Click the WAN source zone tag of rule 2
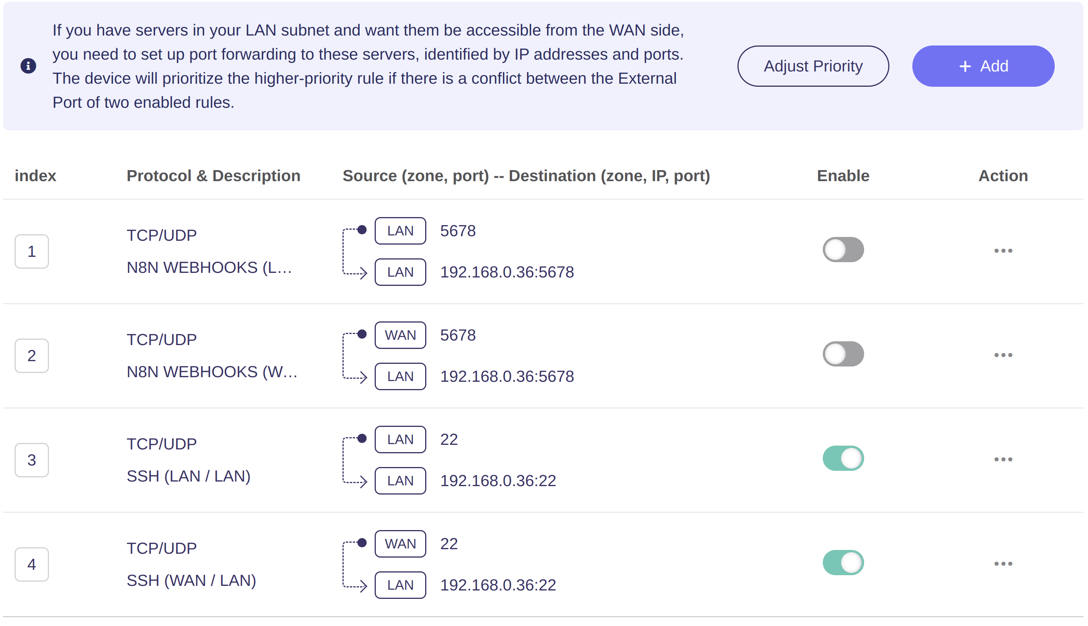Viewport: 1088px width, 626px height. [x=400, y=336]
